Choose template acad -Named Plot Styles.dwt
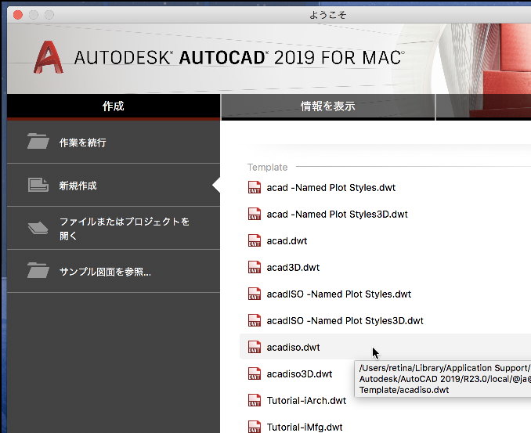This screenshot has width=531, height=433. 331,188
